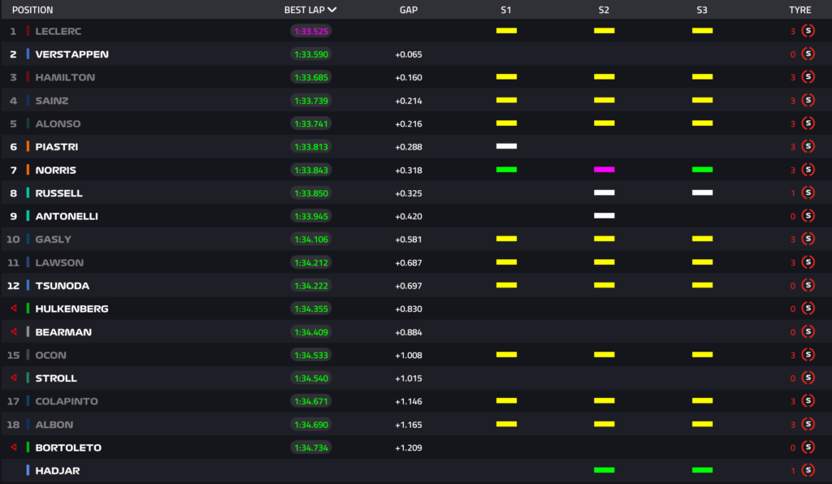The image size is (832, 484).
Task: Click the soft tyre icon in Hadjar's row
Action: [x=808, y=470]
